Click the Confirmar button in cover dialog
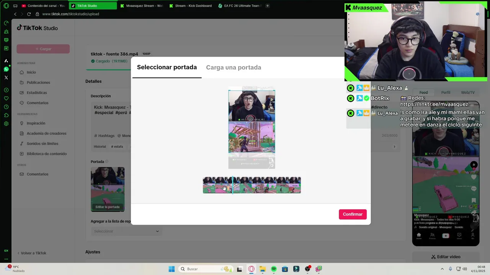The image size is (490, 275). (x=353, y=214)
